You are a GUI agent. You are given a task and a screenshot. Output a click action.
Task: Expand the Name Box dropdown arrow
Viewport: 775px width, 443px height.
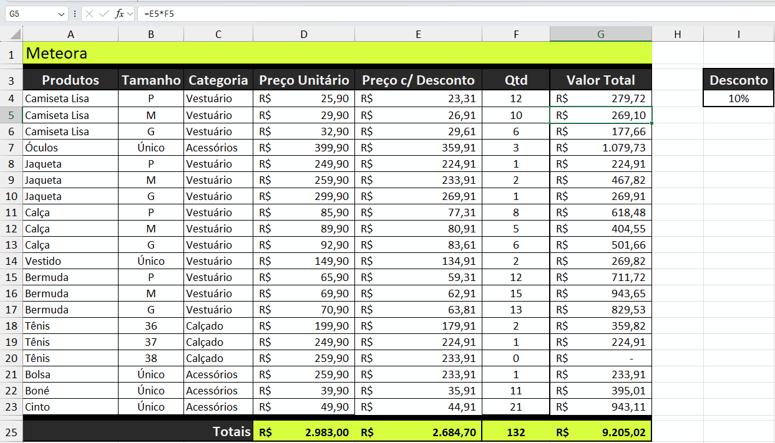(61, 13)
